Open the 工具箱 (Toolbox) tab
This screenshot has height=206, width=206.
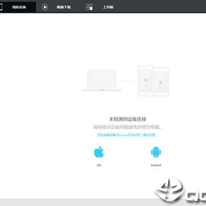click(x=108, y=7)
